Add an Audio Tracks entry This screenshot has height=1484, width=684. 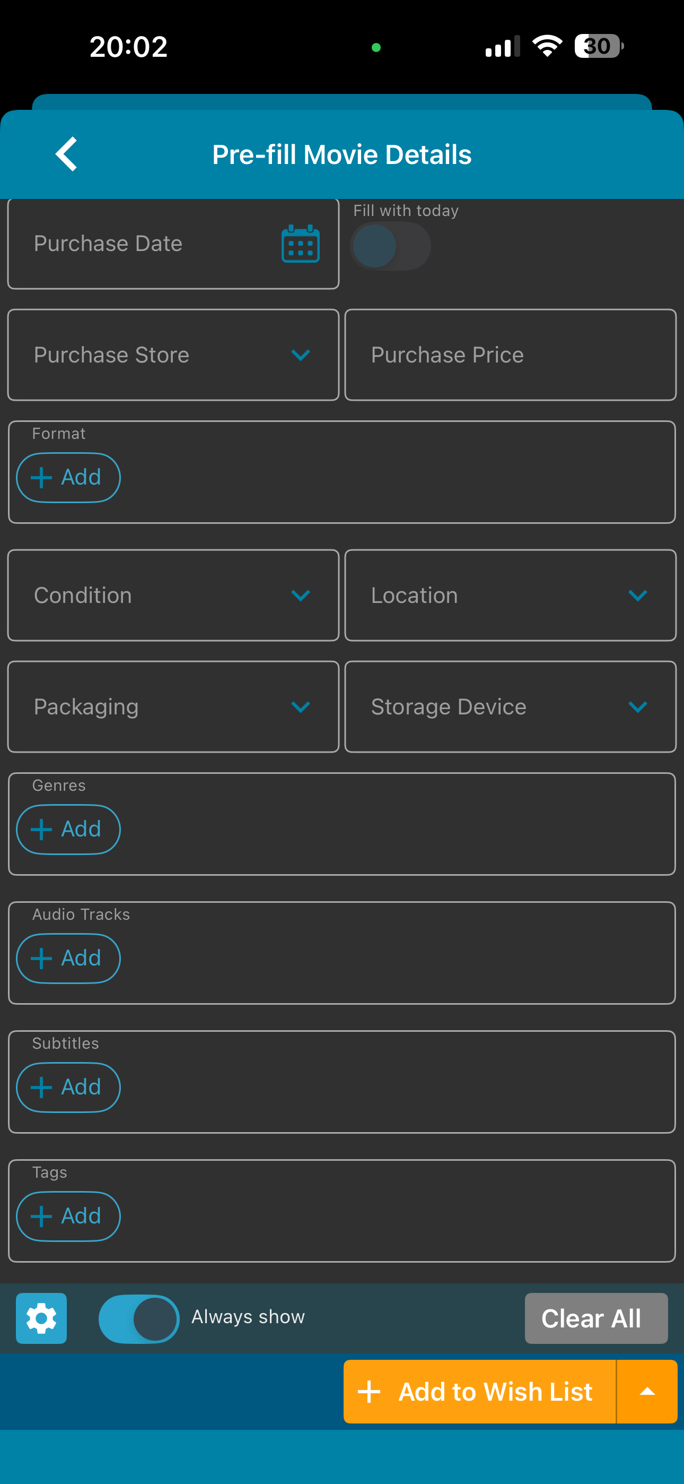click(68, 959)
